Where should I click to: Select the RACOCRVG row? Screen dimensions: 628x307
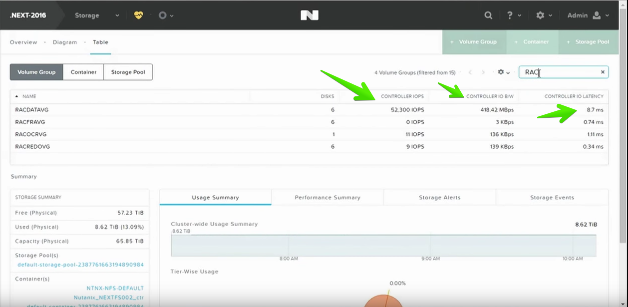[x=309, y=134]
